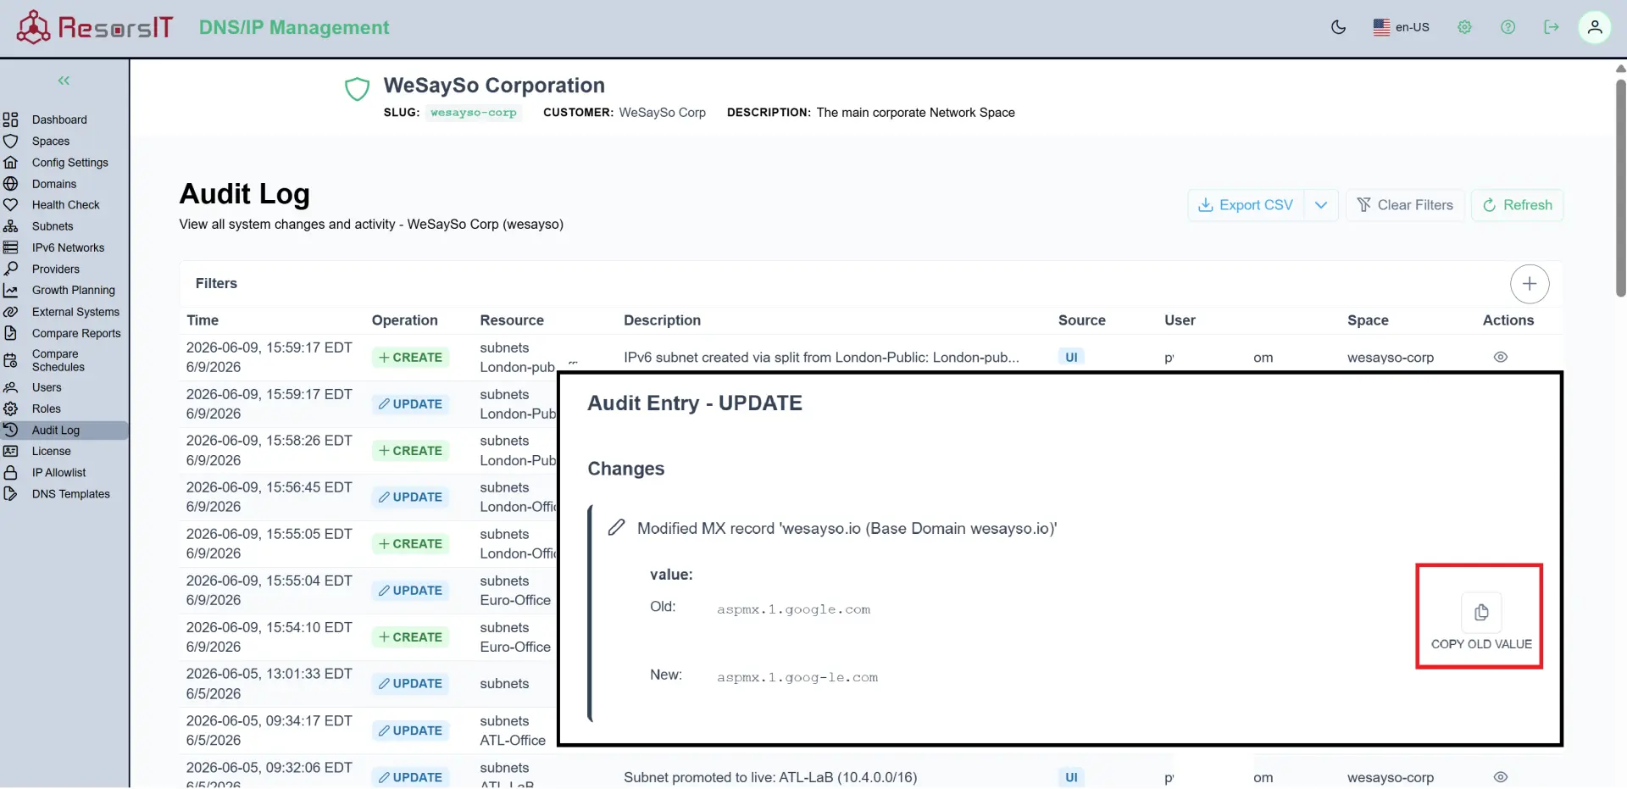Click wesayso-corp slug tag
This screenshot has width=1627, height=789.
point(473,113)
